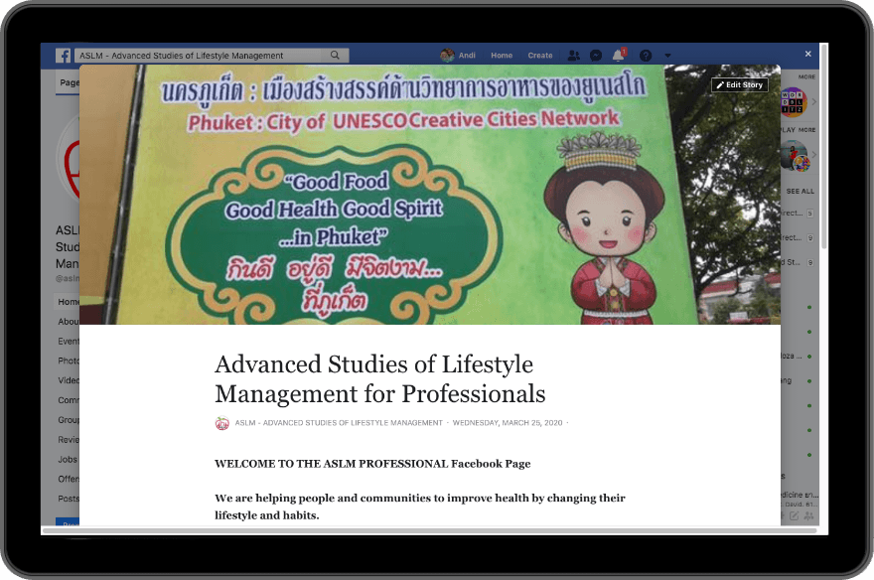The image size is (874, 580).
Task: Click the Edit Story button
Action: (740, 84)
